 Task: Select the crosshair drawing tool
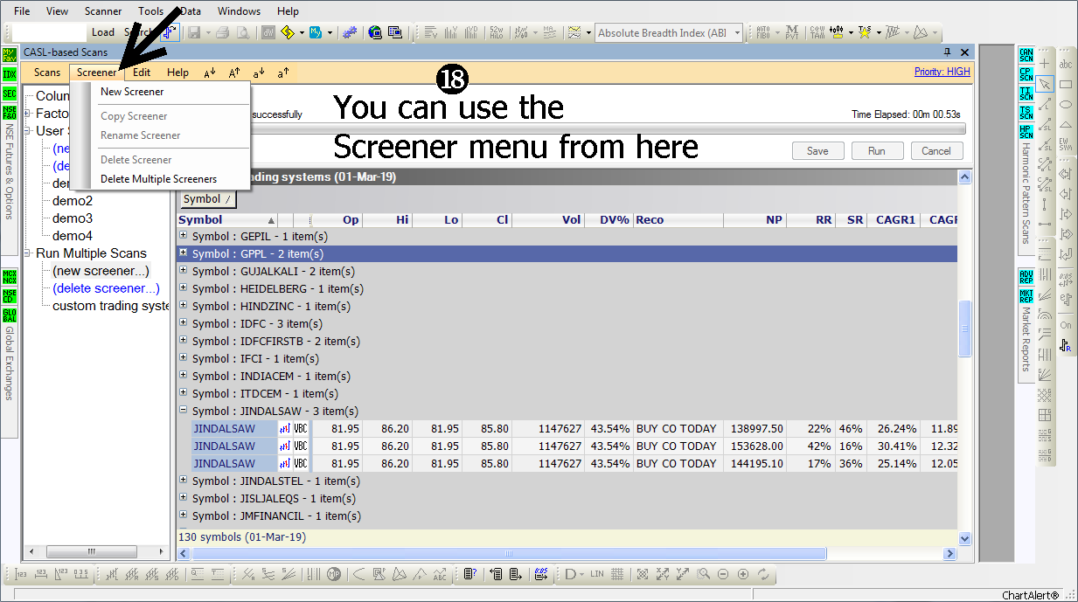tap(1045, 64)
